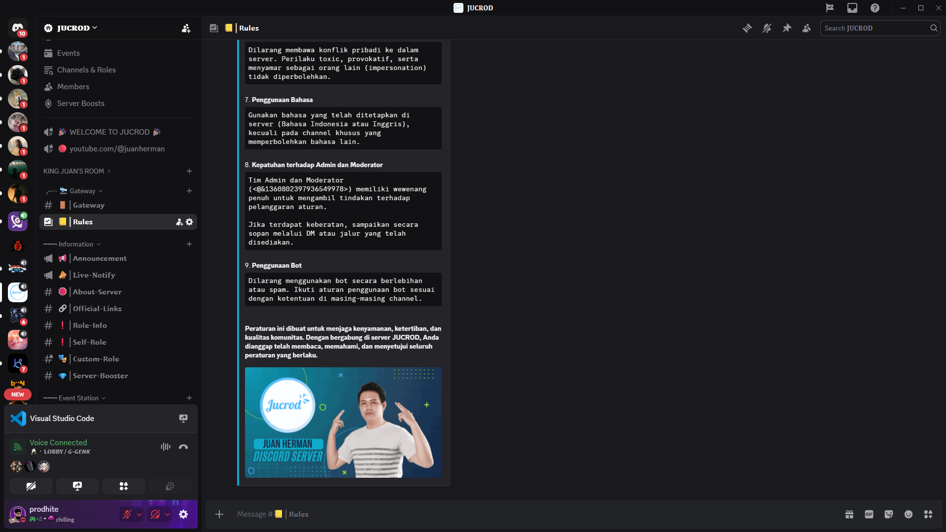Open User Settings gear

tap(183, 514)
